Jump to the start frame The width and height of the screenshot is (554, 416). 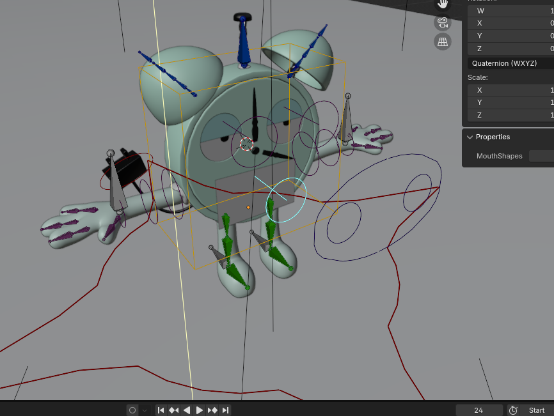tap(161, 410)
